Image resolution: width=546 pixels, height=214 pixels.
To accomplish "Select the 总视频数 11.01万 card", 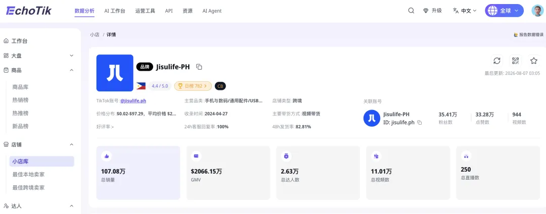I will [x=408, y=173].
